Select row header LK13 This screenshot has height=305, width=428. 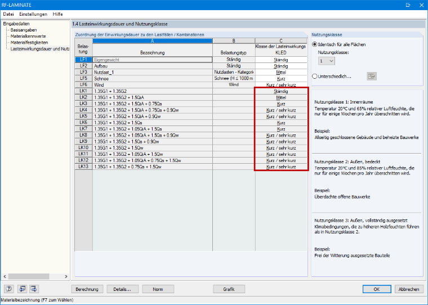click(x=83, y=167)
